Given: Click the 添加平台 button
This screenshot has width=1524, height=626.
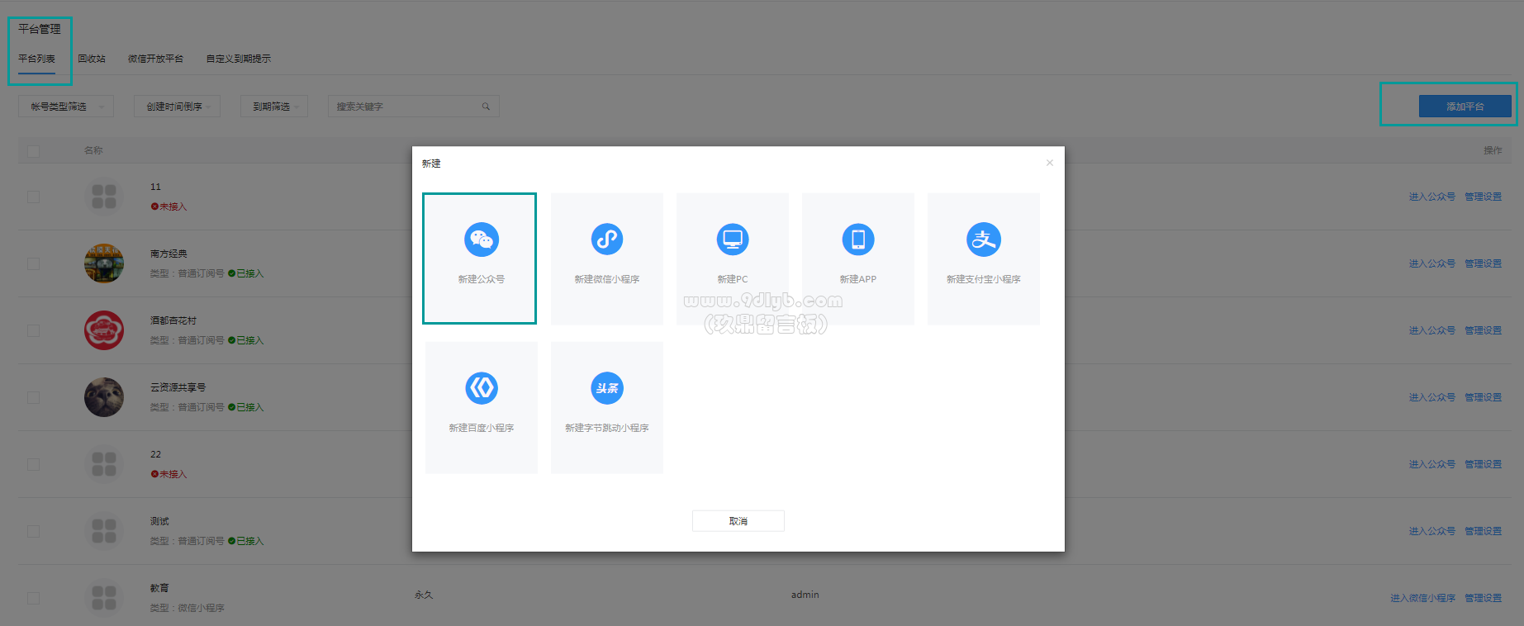Looking at the screenshot, I should [1465, 107].
